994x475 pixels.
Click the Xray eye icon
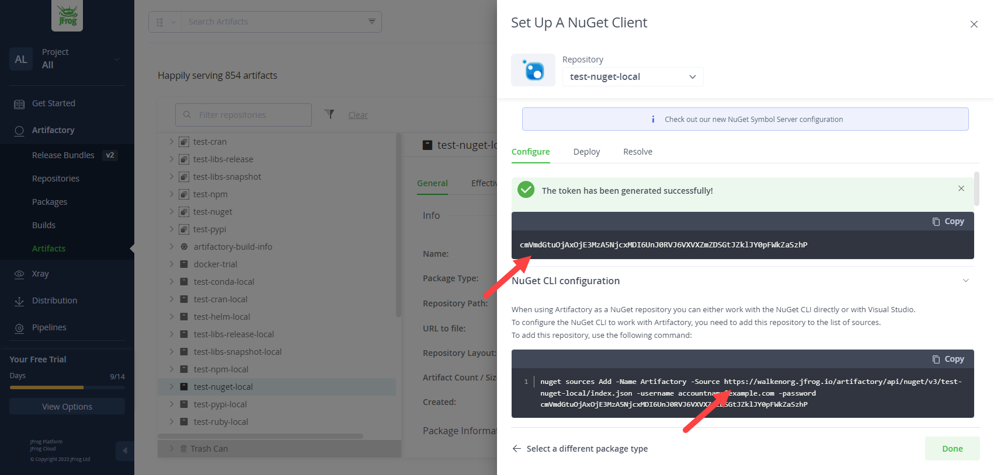point(19,274)
